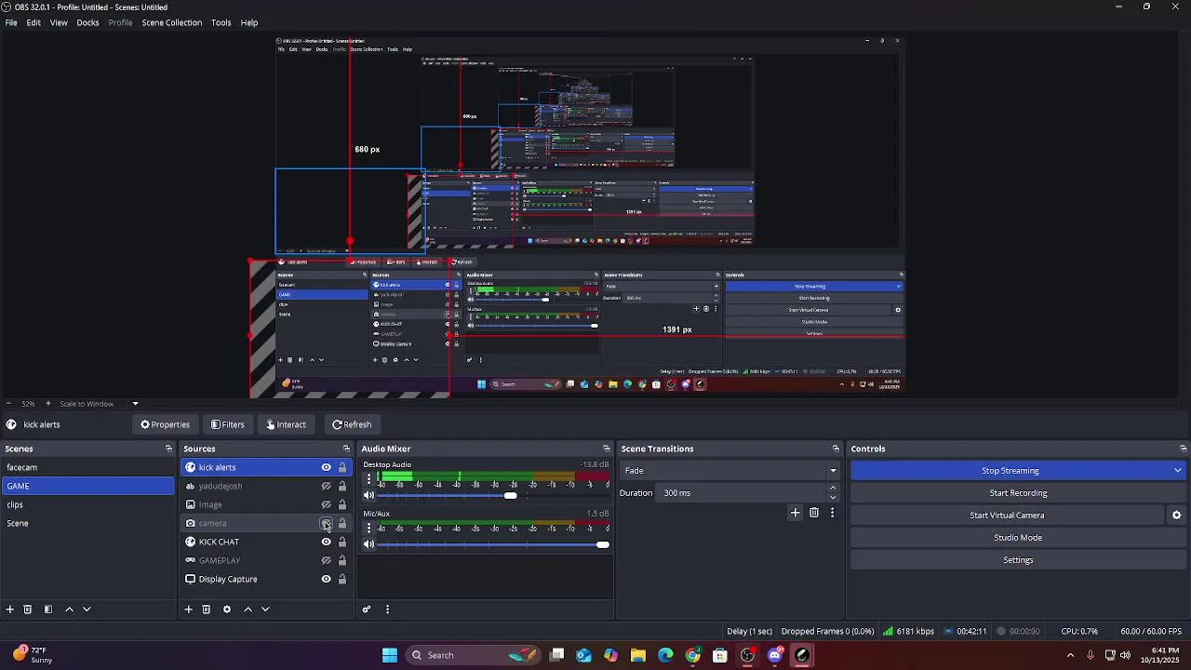This screenshot has height=670, width=1191.
Task: Open Virtual Camera settings gear
Action: point(1176,516)
